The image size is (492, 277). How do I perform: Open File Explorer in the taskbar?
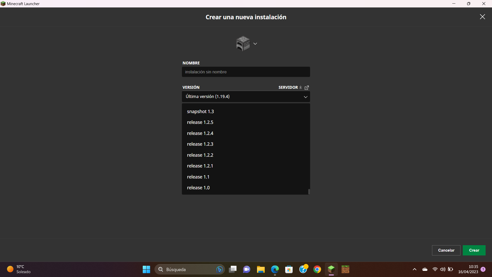point(261,269)
